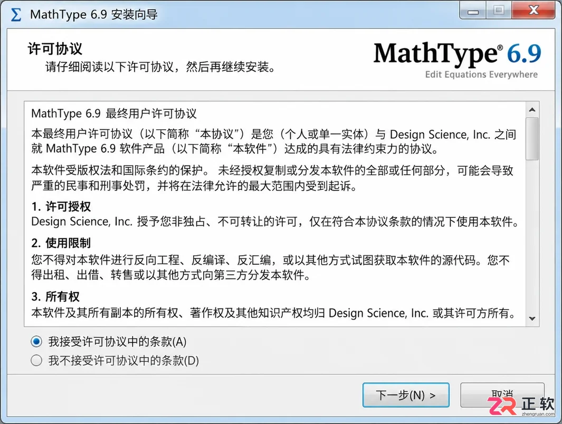Click the license text scrollbar thumb
This screenshot has width=562, height=424.
532,139
